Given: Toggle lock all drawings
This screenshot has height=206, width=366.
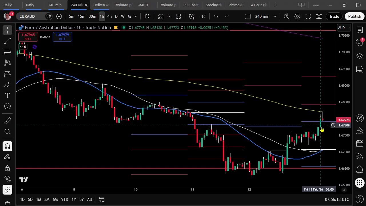Looking at the screenshot, I should 7,168.
